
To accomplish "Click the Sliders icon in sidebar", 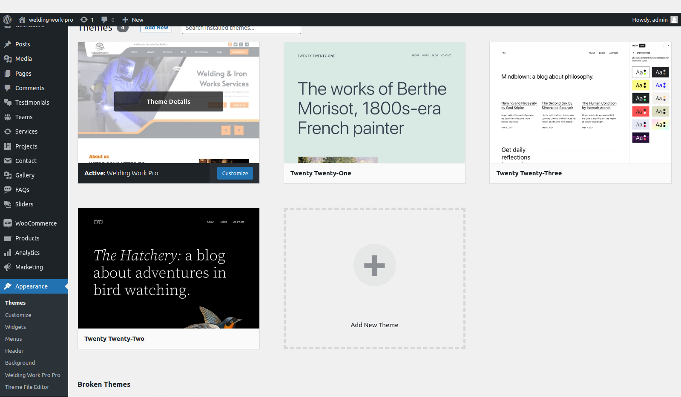I will pyautogui.click(x=8, y=204).
